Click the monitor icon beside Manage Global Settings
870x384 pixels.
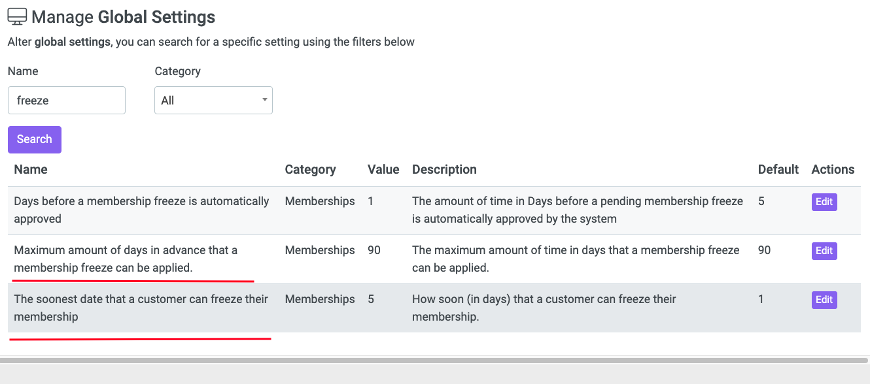click(x=17, y=16)
